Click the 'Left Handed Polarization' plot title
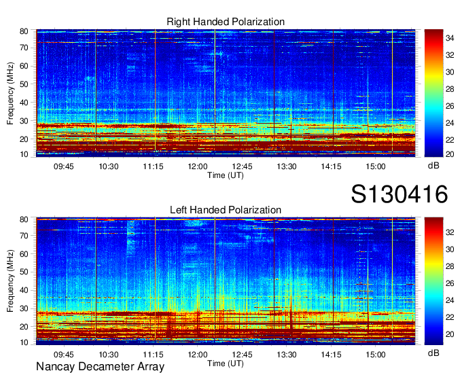 point(226,210)
